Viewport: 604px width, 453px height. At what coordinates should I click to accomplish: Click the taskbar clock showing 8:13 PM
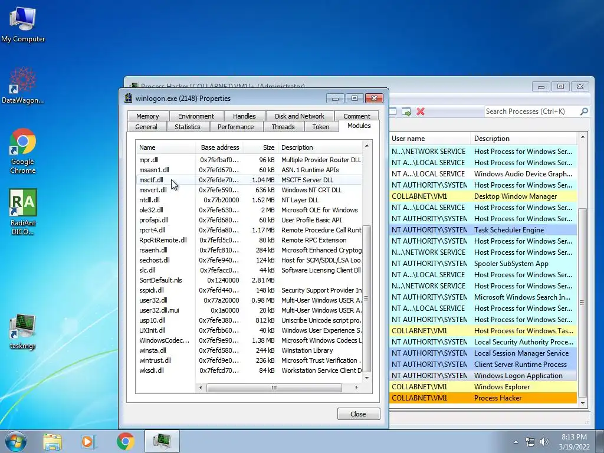point(574,442)
